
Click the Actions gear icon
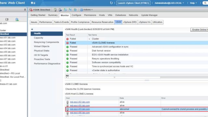coord(82,10)
